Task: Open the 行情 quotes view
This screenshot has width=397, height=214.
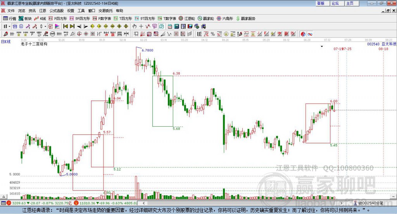Action: [10, 18]
